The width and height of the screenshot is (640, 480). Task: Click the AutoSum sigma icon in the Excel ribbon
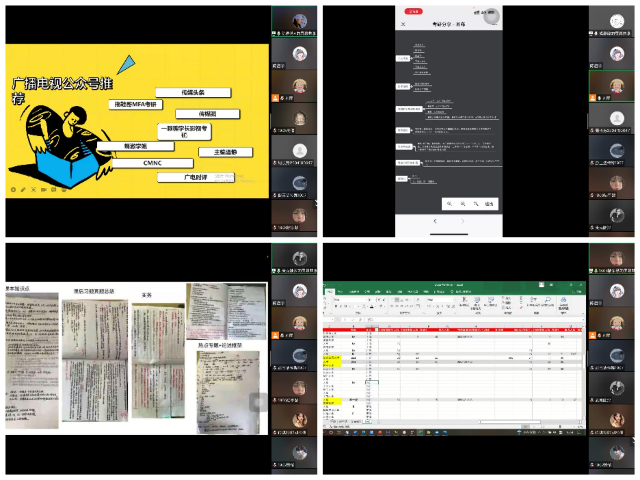521,298
